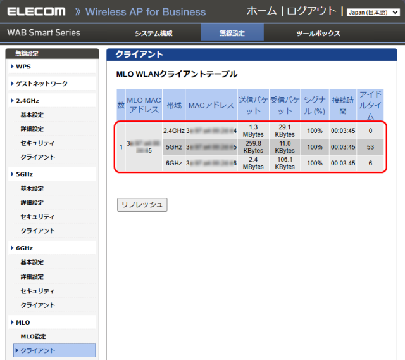Click the 2.4 MBytes sent packets cell
The image size is (405, 360).
coord(253,163)
